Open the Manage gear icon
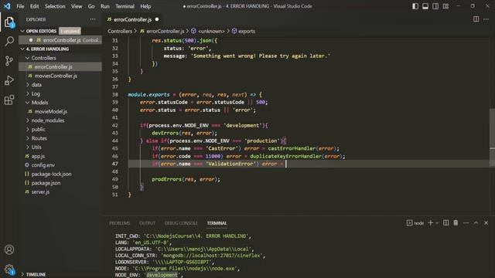Viewport: 495px width, 278px height. tap(9, 270)
